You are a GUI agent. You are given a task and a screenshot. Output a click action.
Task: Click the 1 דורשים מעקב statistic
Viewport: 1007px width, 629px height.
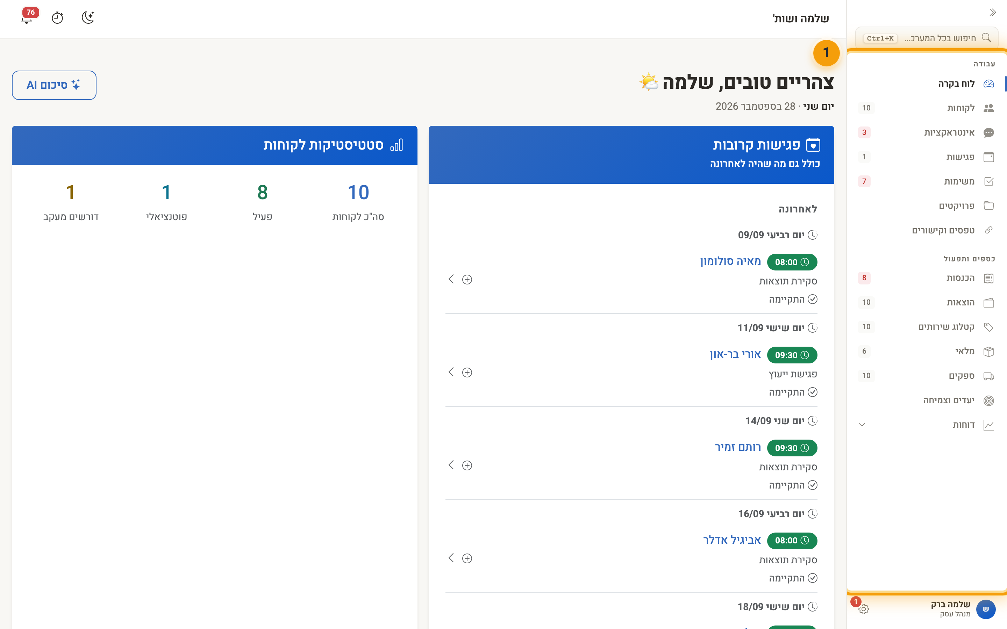[x=71, y=202]
